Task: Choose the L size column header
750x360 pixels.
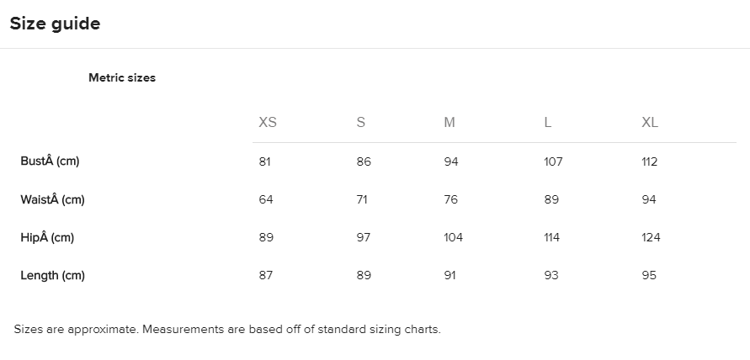Action: point(548,123)
